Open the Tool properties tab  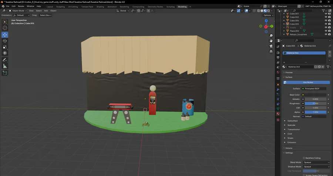point(278,46)
